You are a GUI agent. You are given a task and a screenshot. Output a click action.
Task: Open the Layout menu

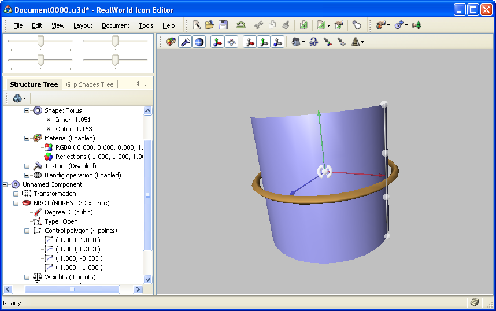pyautogui.click(x=83, y=25)
